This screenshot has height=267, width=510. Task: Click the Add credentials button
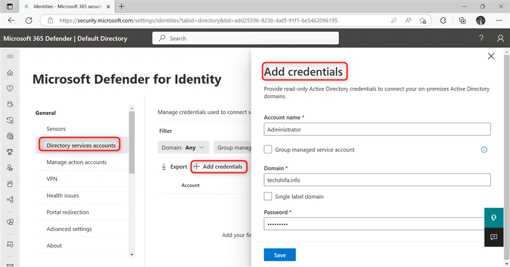[x=218, y=167]
